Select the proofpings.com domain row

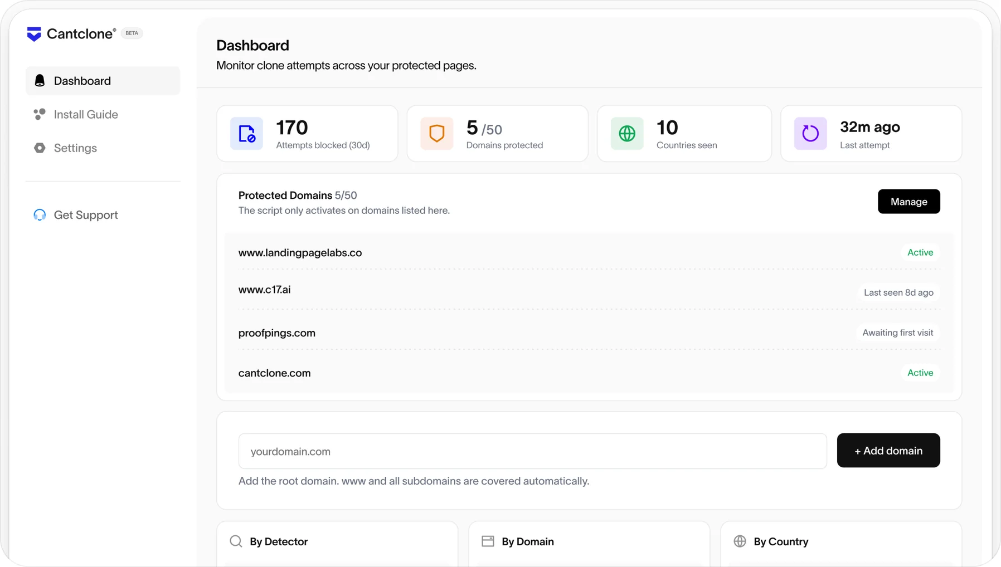tap(589, 333)
